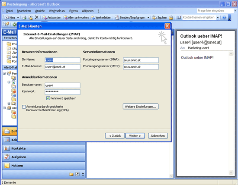Click the Ihr Name input field

[x=62, y=60]
